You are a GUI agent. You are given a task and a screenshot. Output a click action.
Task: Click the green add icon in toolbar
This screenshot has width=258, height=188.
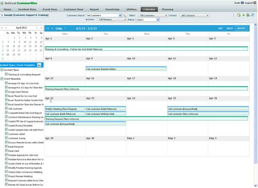click(x=244, y=15)
